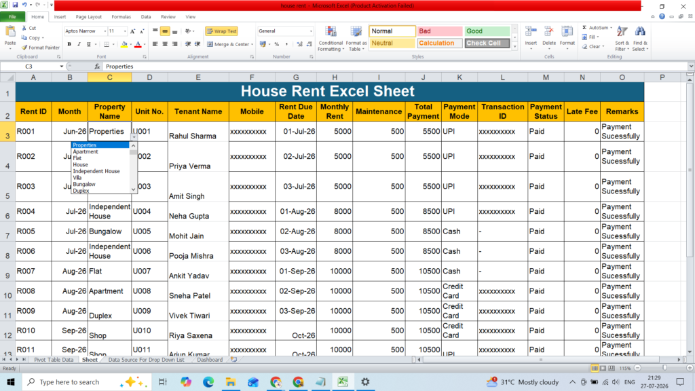The image size is (695, 391).
Task: Toggle Wrap Text on selected cell
Action: pyautogui.click(x=222, y=31)
